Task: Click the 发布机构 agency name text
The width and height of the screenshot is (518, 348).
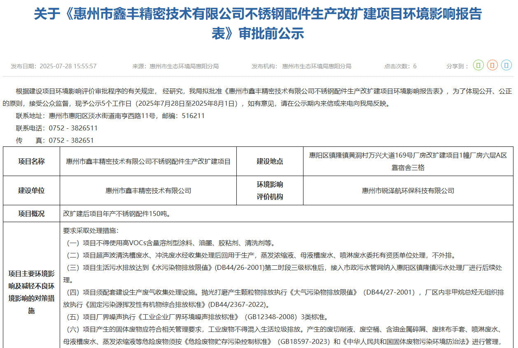Action: [x=301, y=66]
